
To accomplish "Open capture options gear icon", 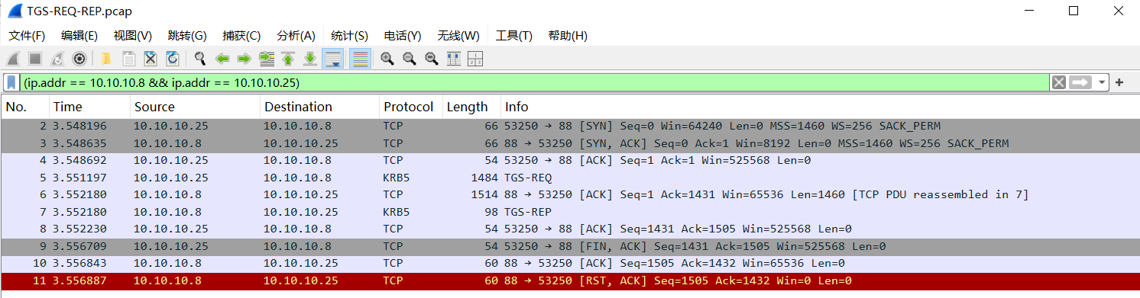I will (79, 59).
